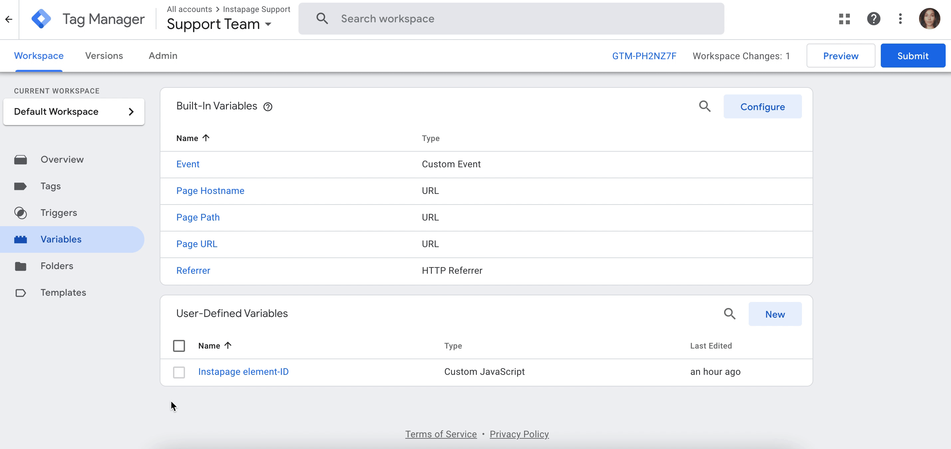Expand the Default Workspace selector

click(74, 112)
